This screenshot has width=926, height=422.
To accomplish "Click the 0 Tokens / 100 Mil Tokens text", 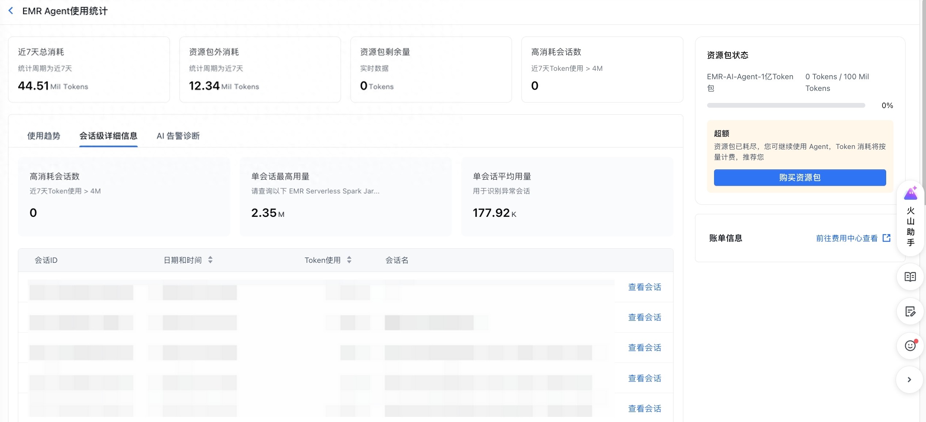I will (x=837, y=83).
